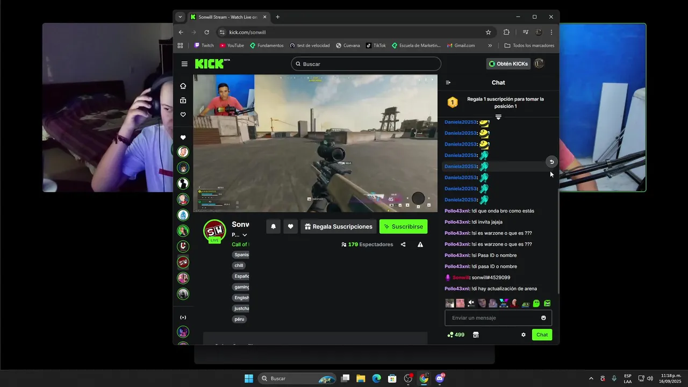Open the Browse sidebar icon
Viewport: 688px width, 387px height.
183,101
